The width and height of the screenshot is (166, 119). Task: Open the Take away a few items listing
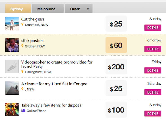click(x=52, y=105)
